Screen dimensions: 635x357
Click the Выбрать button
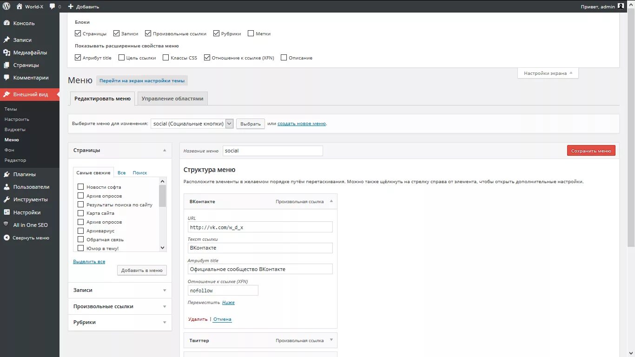(x=251, y=124)
